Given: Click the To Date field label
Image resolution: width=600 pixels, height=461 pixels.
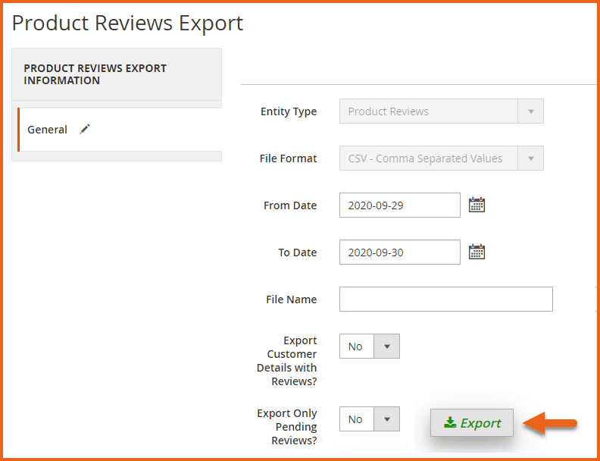Looking at the screenshot, I should pos(297,252).
